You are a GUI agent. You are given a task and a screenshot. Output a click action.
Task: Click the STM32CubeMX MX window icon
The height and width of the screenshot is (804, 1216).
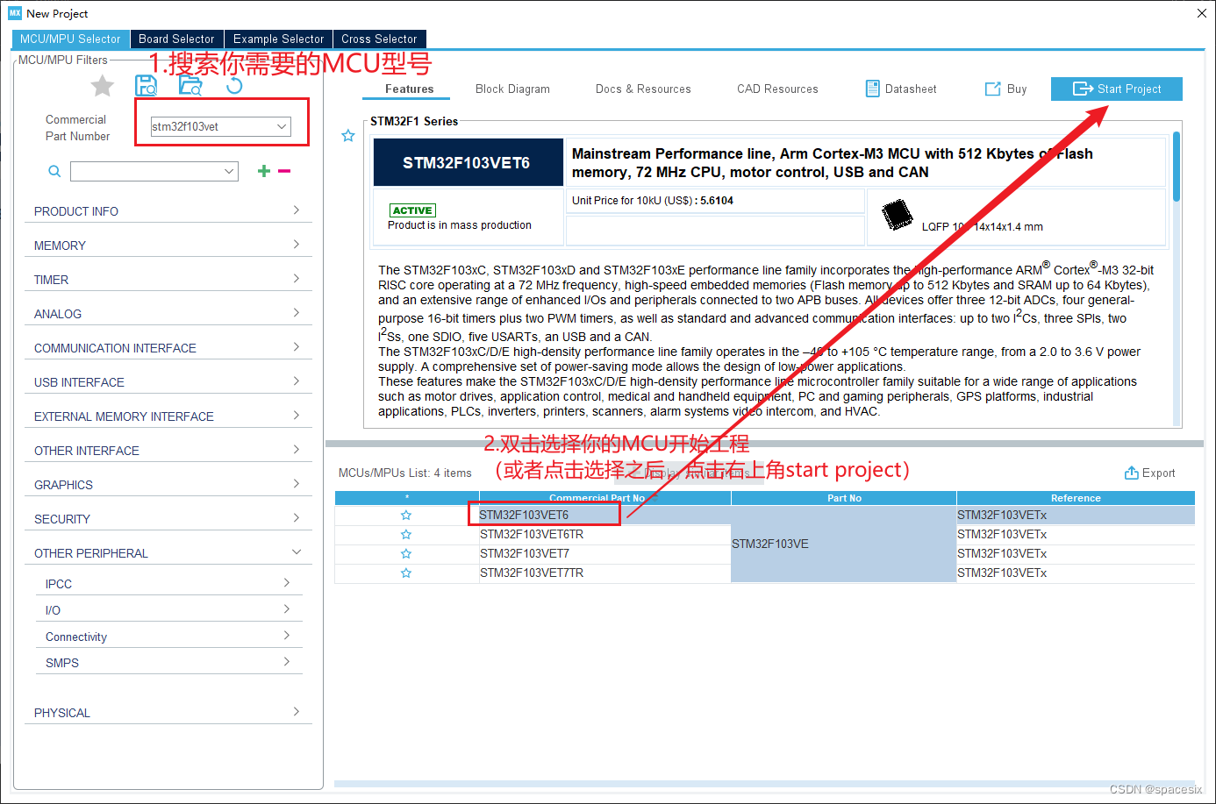(15, 13)
